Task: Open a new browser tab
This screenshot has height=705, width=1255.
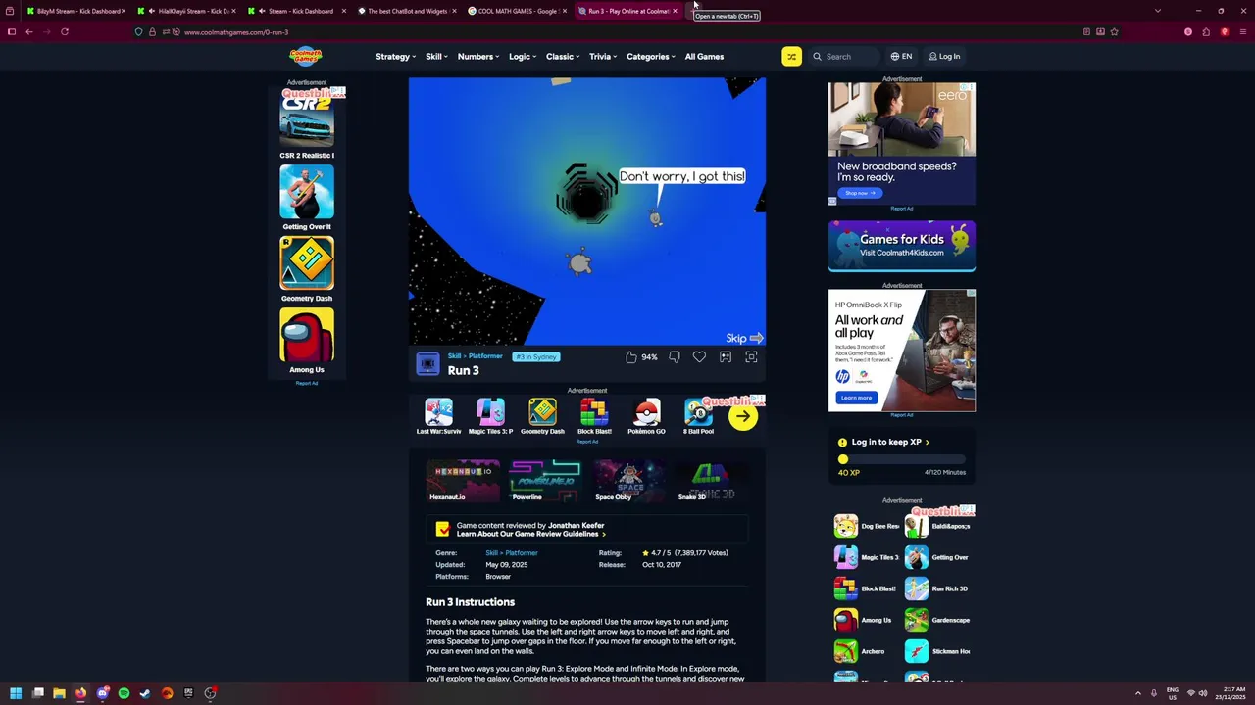Action: 693,11
